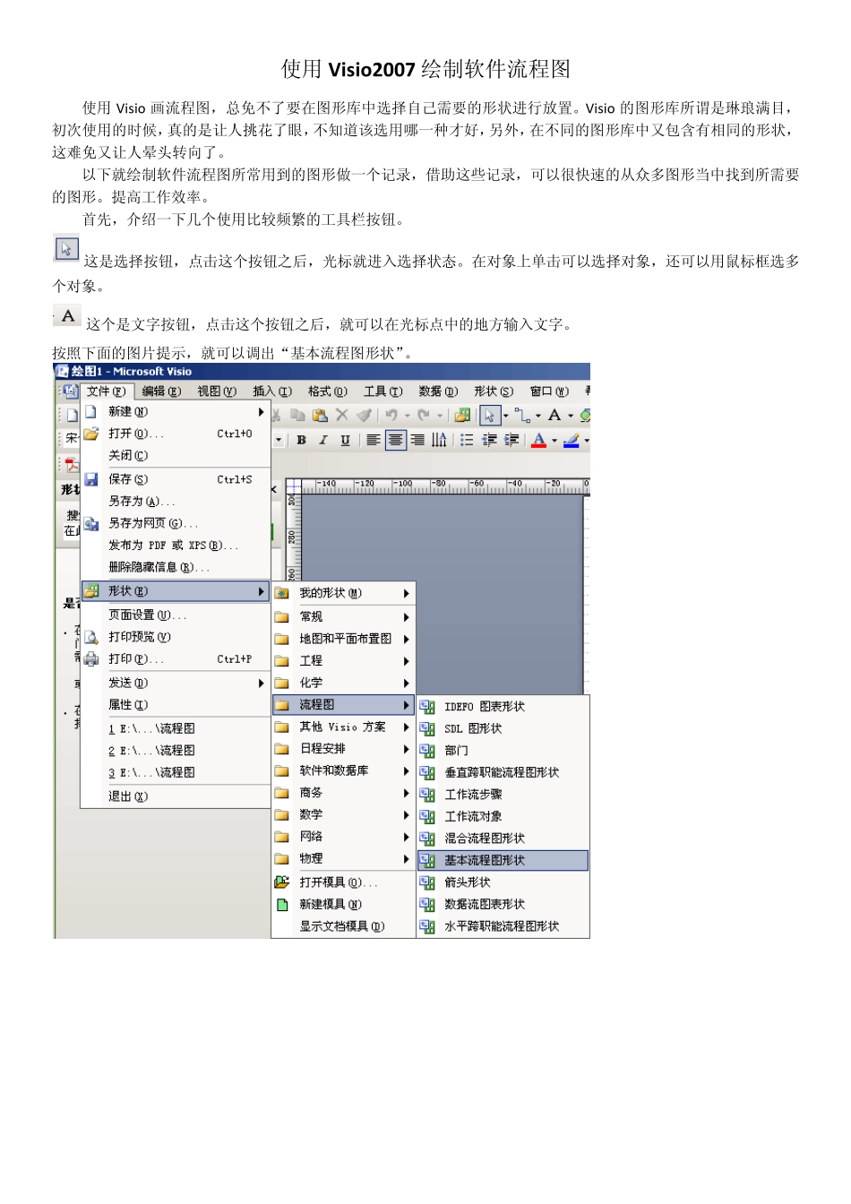Open the Redo history dropdown arrow
Screen dimensions: 851x1204
coord(439,416)
